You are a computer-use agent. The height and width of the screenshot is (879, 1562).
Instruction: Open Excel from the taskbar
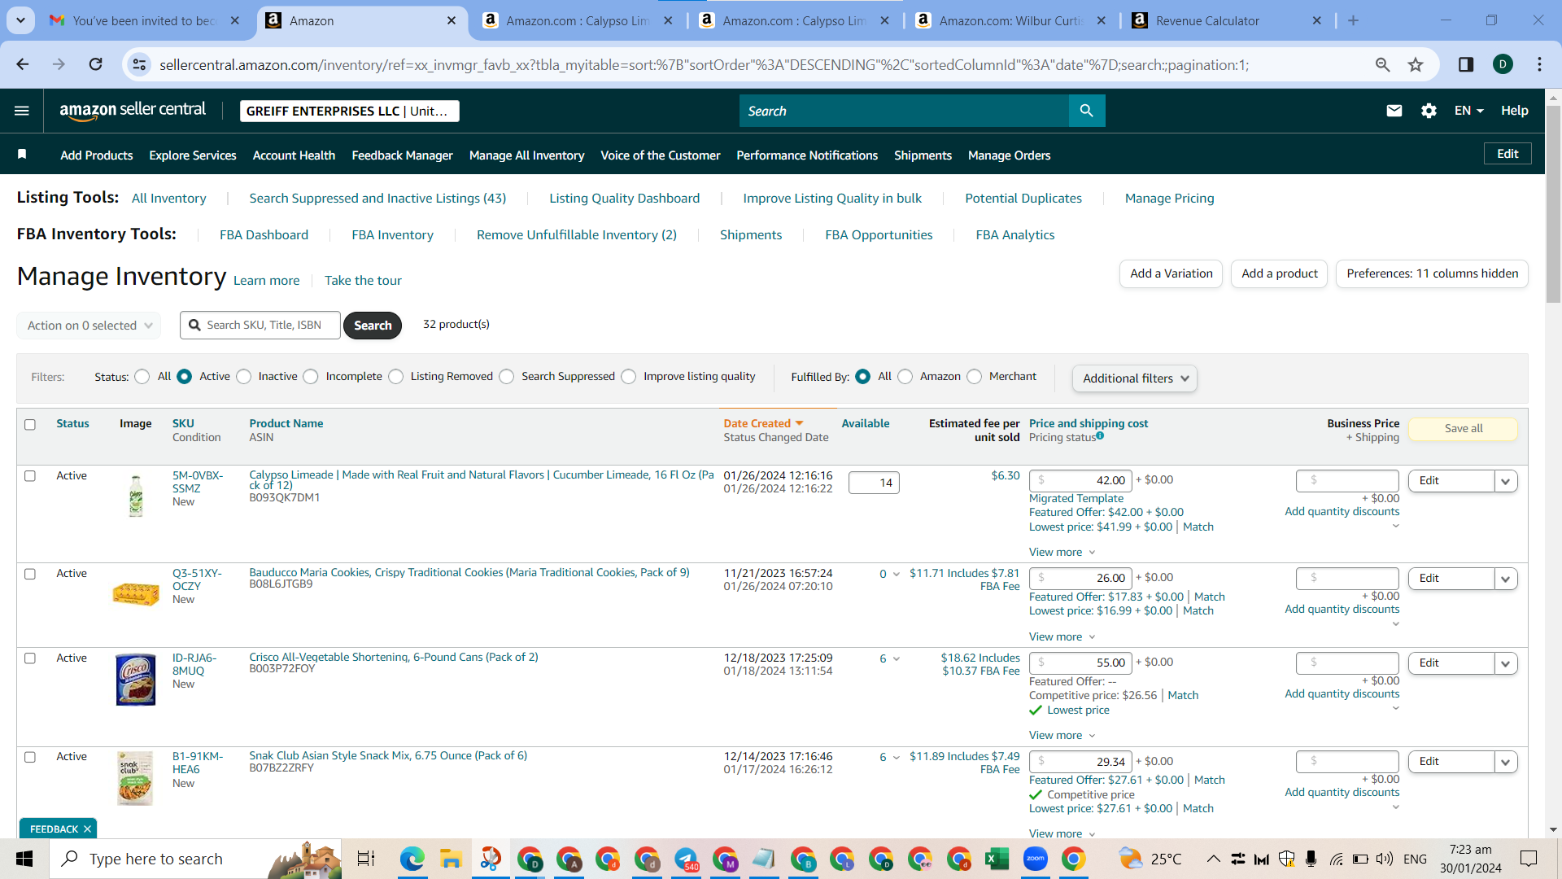click(997, 859)
